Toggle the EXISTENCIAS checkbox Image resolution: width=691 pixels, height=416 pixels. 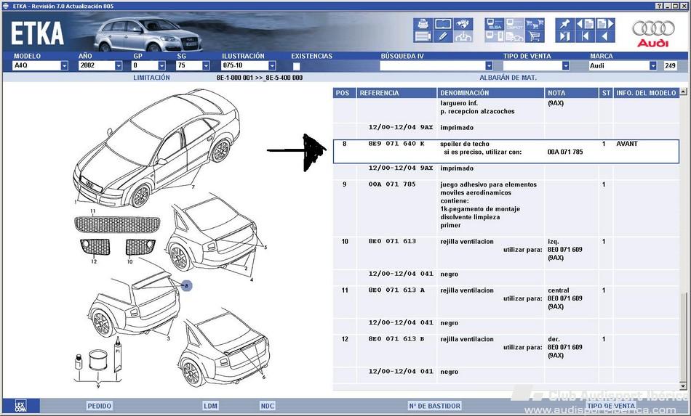click(297, 66)
